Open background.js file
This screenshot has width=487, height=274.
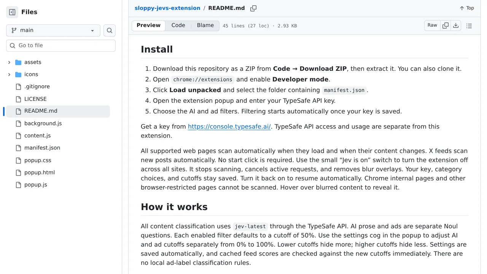(x=43, y=123)
